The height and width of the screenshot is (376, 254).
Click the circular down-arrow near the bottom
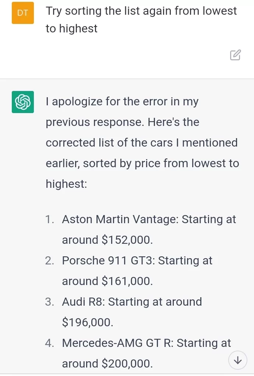[x=238, y=361]
